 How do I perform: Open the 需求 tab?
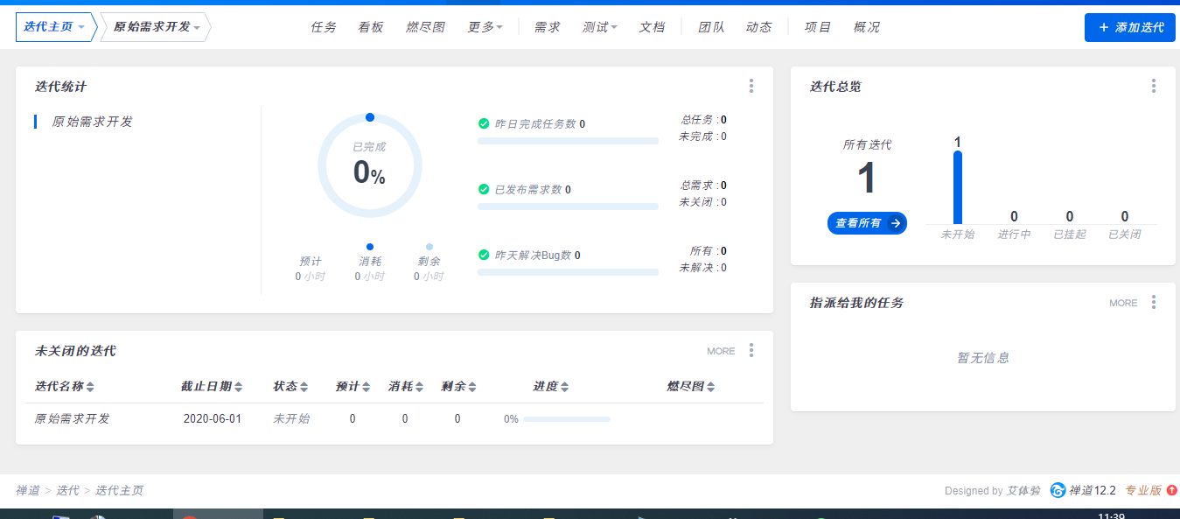click(547, 27)
